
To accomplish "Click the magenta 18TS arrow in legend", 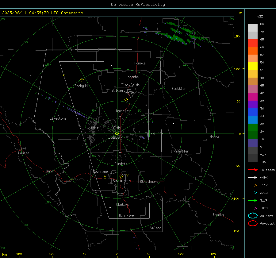I will click(253, 208).
